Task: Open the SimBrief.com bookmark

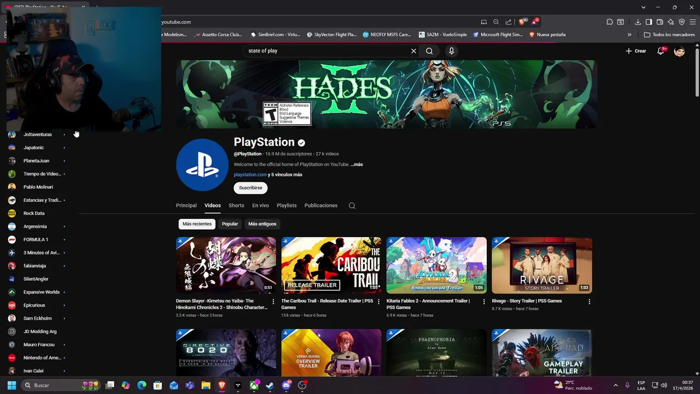Action: coord(276,34)
